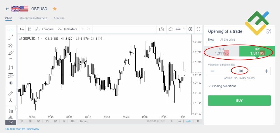This screenshot has width=280, height=133.
Task: Set the date range to 1Y
Action: pyautogui.click(x=64, y=121)
